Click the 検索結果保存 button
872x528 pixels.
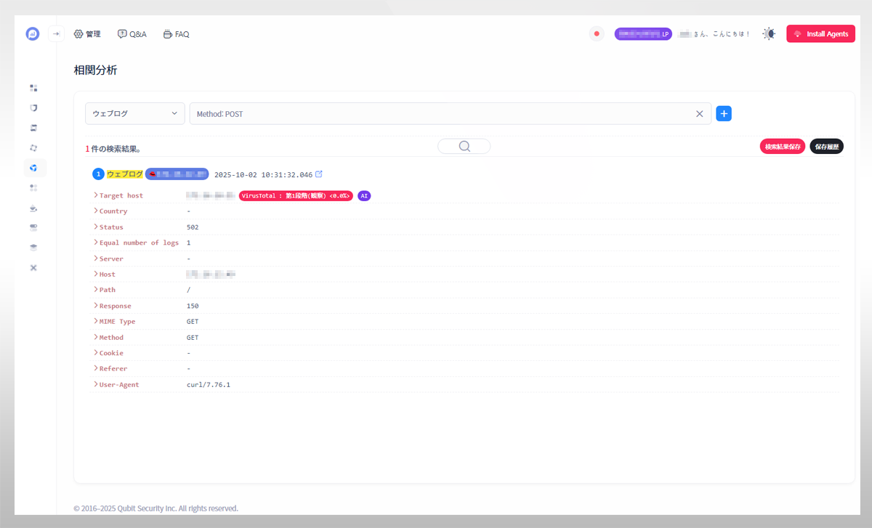(782, 147)
